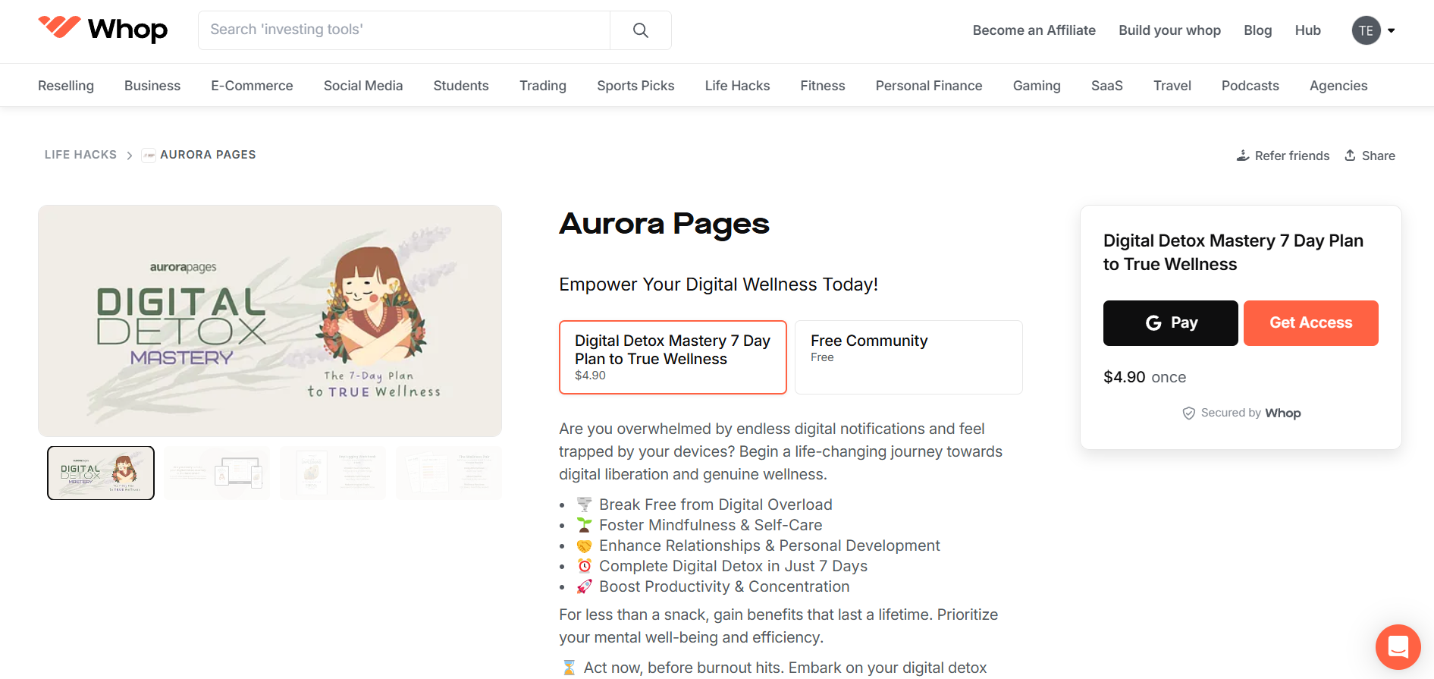Select the Social Media category
The image size is (1434, 679).
coord(363,86)
